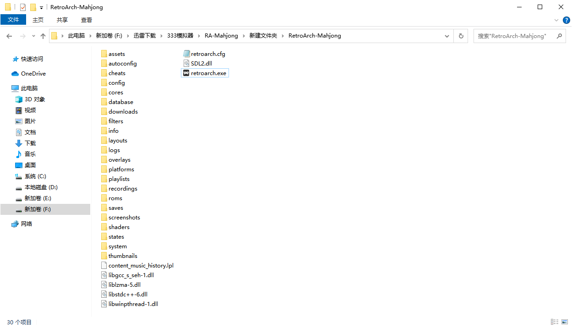Select the overlays folder name
This screenshot has width=572, height=328.
coord(120,159)
